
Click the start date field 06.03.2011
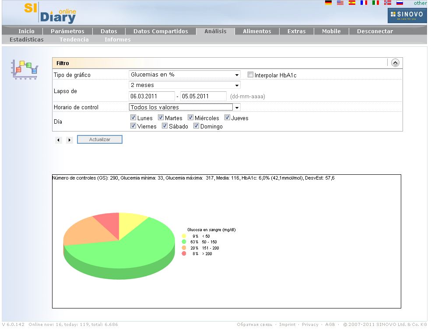(x=151, y=96)
